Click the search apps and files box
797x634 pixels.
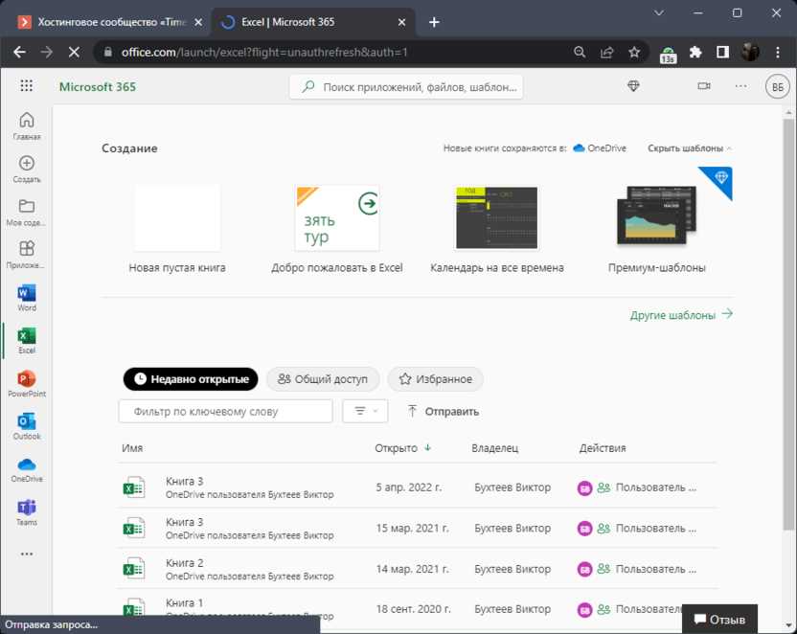pos(405,87)
